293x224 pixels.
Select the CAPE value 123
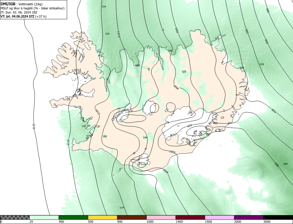tap(184, 72)
